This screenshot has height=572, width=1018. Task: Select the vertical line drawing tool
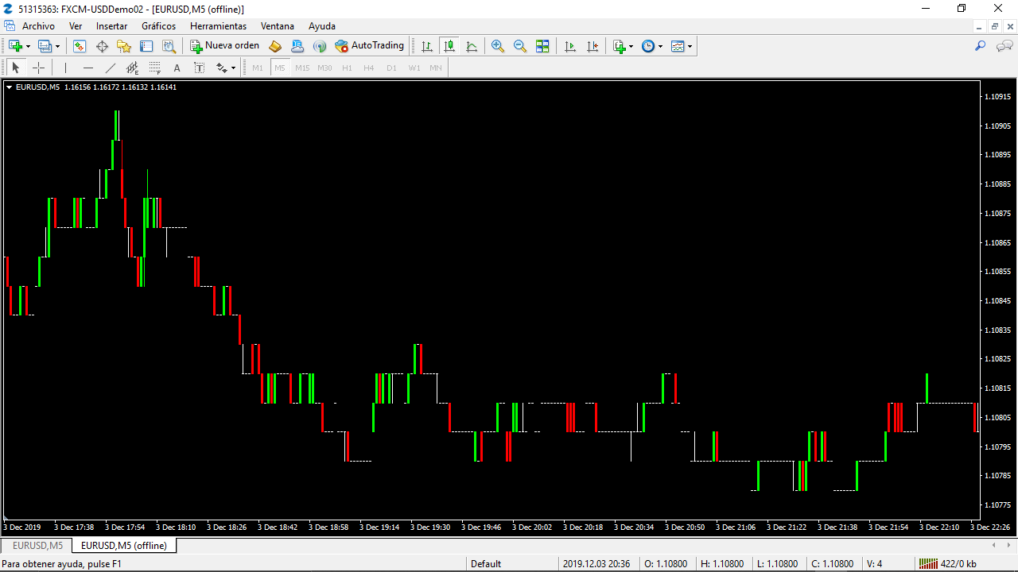tap(65, 68)
